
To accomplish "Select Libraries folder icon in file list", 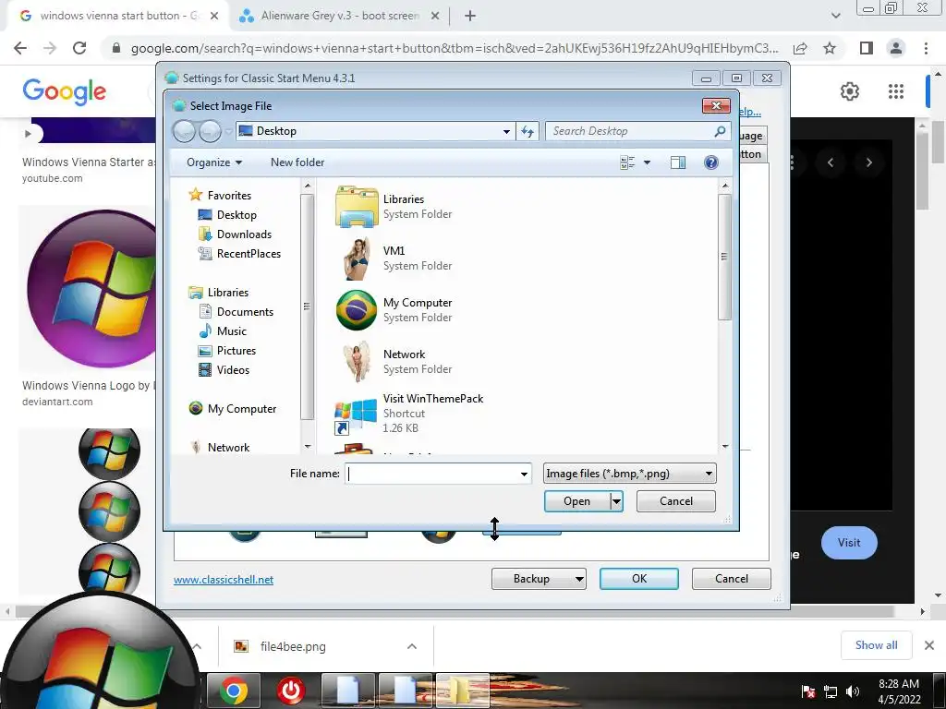I will tap(357, 206).
